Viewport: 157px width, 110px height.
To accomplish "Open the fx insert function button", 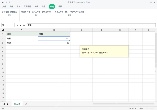I will pyautogui.click(x=24, y=25).
